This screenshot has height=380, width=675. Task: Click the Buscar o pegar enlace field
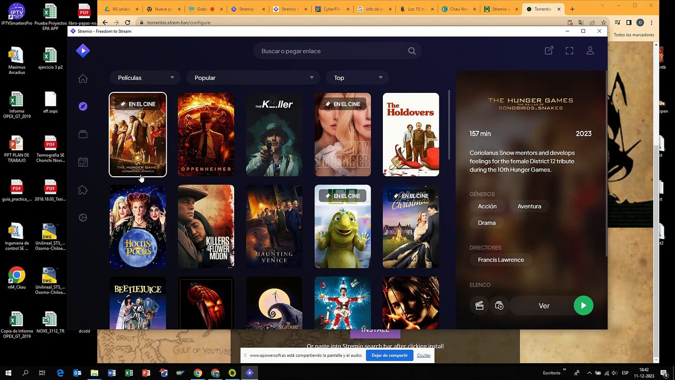click(x=332, y=51)
